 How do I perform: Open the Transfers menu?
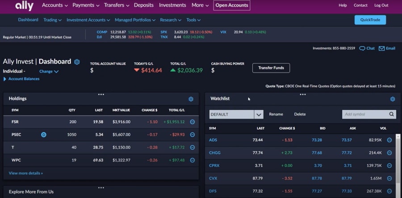click(x=117, y=5)
